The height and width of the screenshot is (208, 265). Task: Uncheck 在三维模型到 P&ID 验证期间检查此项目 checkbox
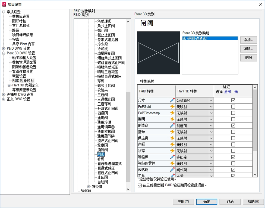tap(140, 186)
